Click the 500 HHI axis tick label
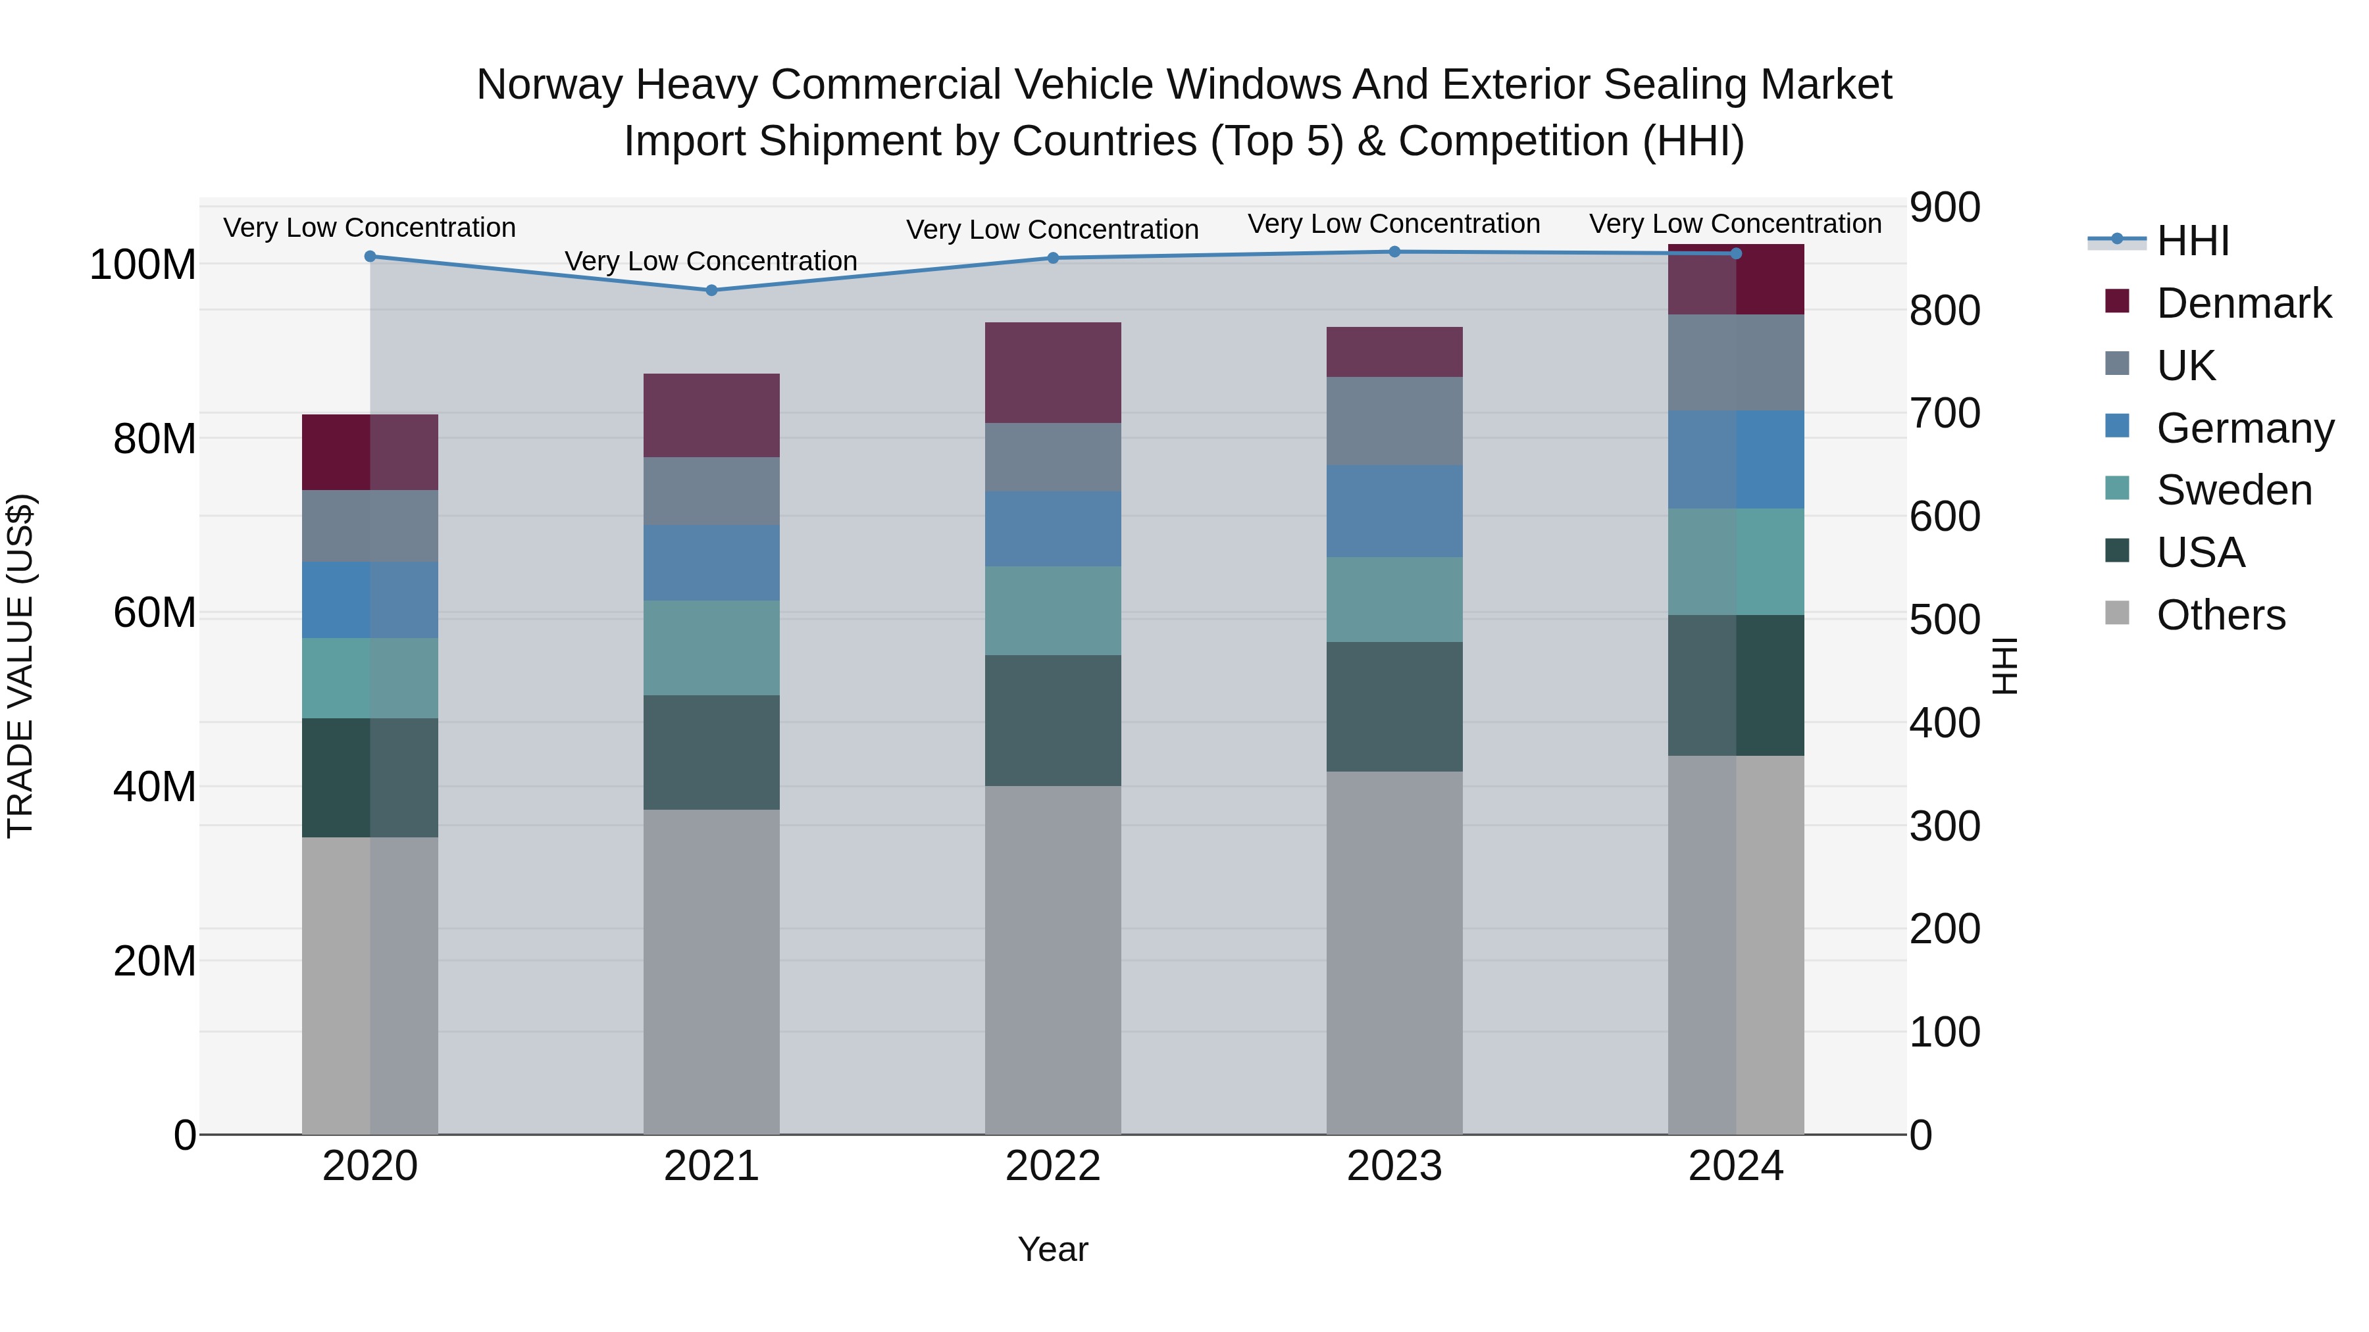The width and height of the screenshot is (2369, 1332). click(x=1945, y=620)
